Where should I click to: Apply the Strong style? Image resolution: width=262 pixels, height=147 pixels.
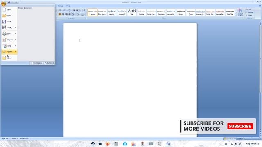(181, 12)
